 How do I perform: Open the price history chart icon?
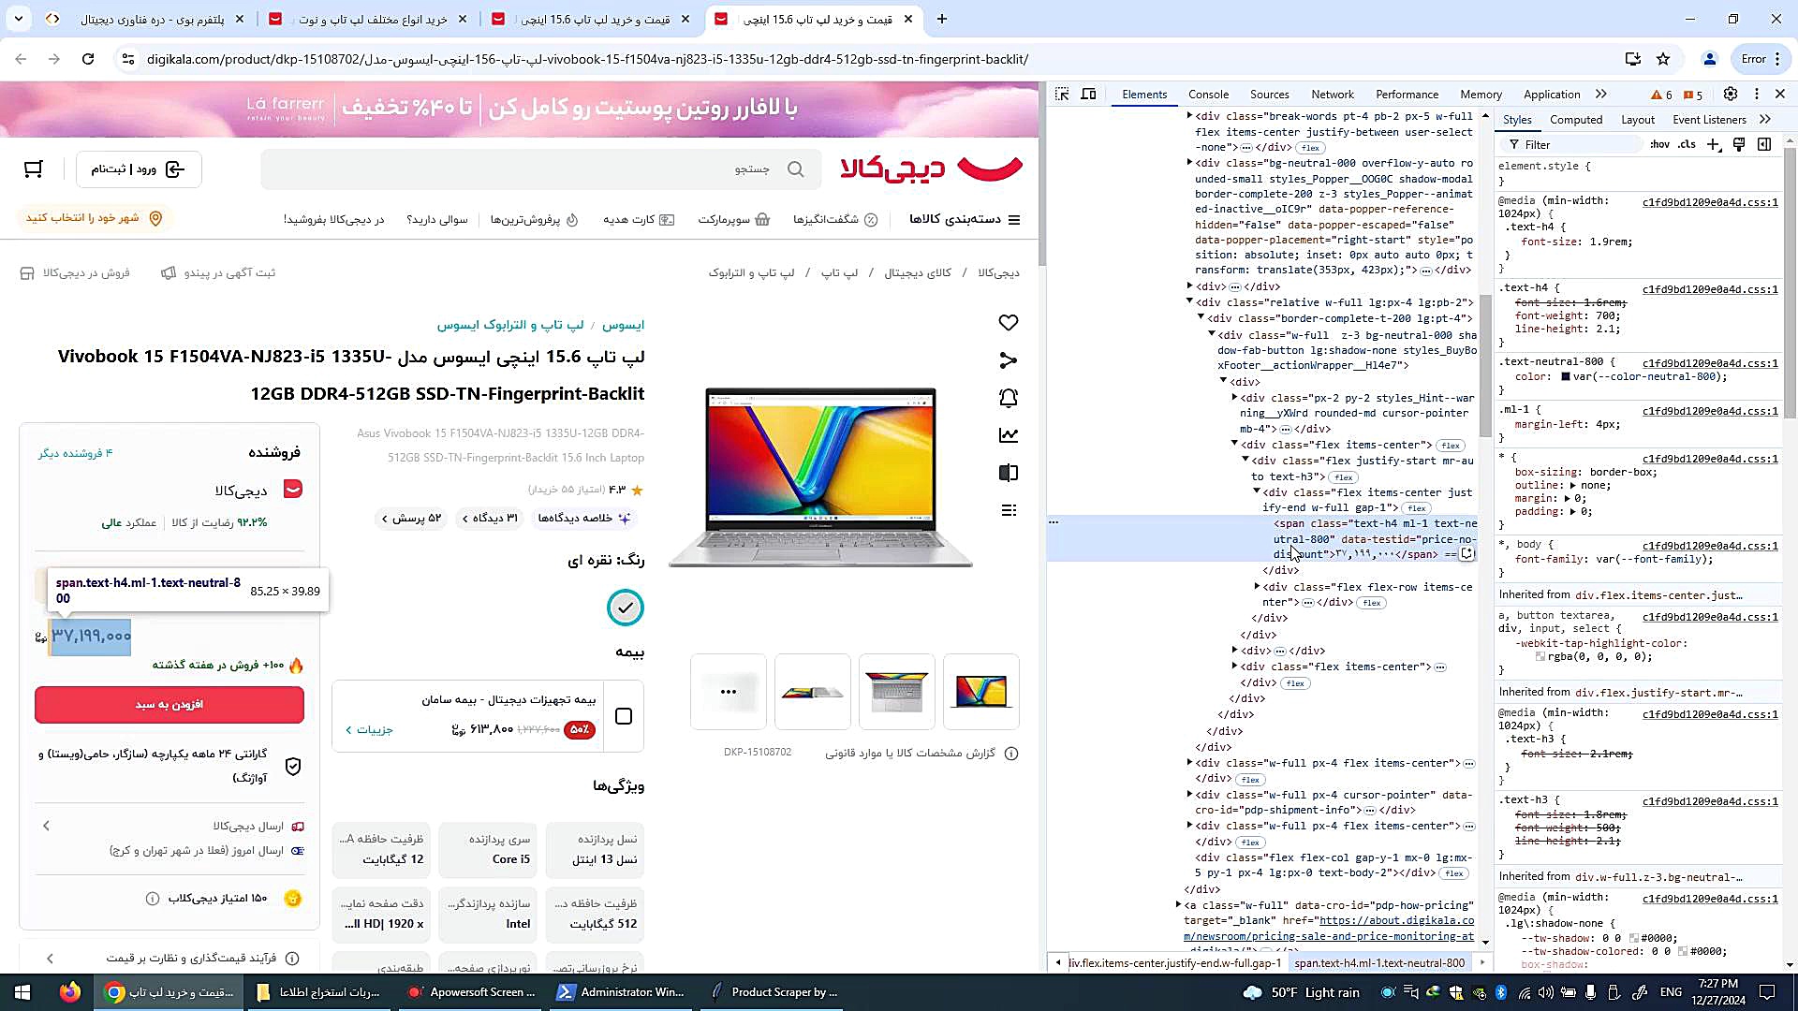click(1009, 435)
